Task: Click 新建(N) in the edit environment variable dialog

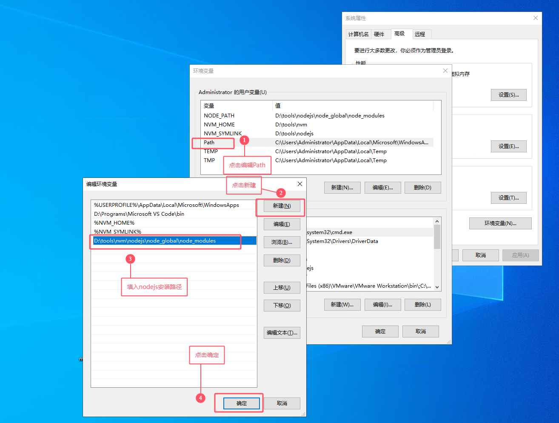Action: click(x=282, y=206)
